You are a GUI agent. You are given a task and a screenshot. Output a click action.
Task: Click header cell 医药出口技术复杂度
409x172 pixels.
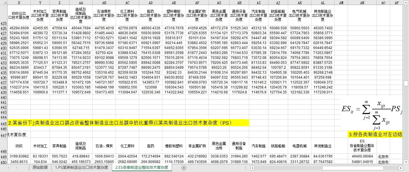coord(150,15)
